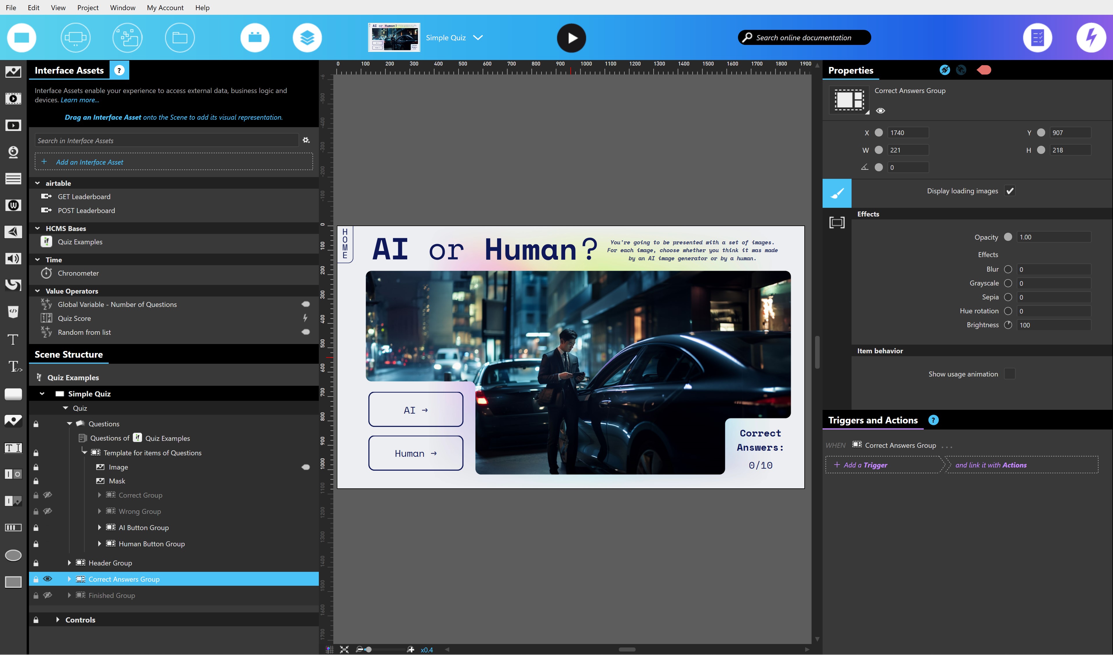
Task: Click the checklist icon in top toolbar
Action: (x=1037, y=38)
